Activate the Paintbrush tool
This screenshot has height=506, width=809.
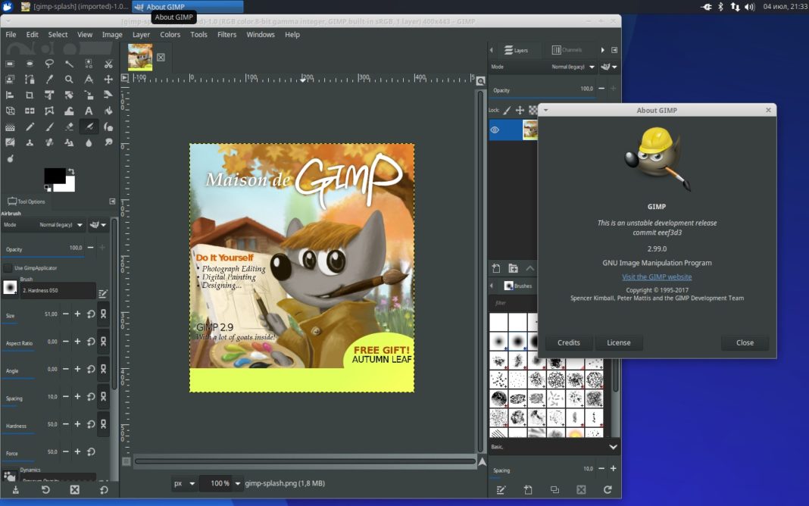(49, 126)
